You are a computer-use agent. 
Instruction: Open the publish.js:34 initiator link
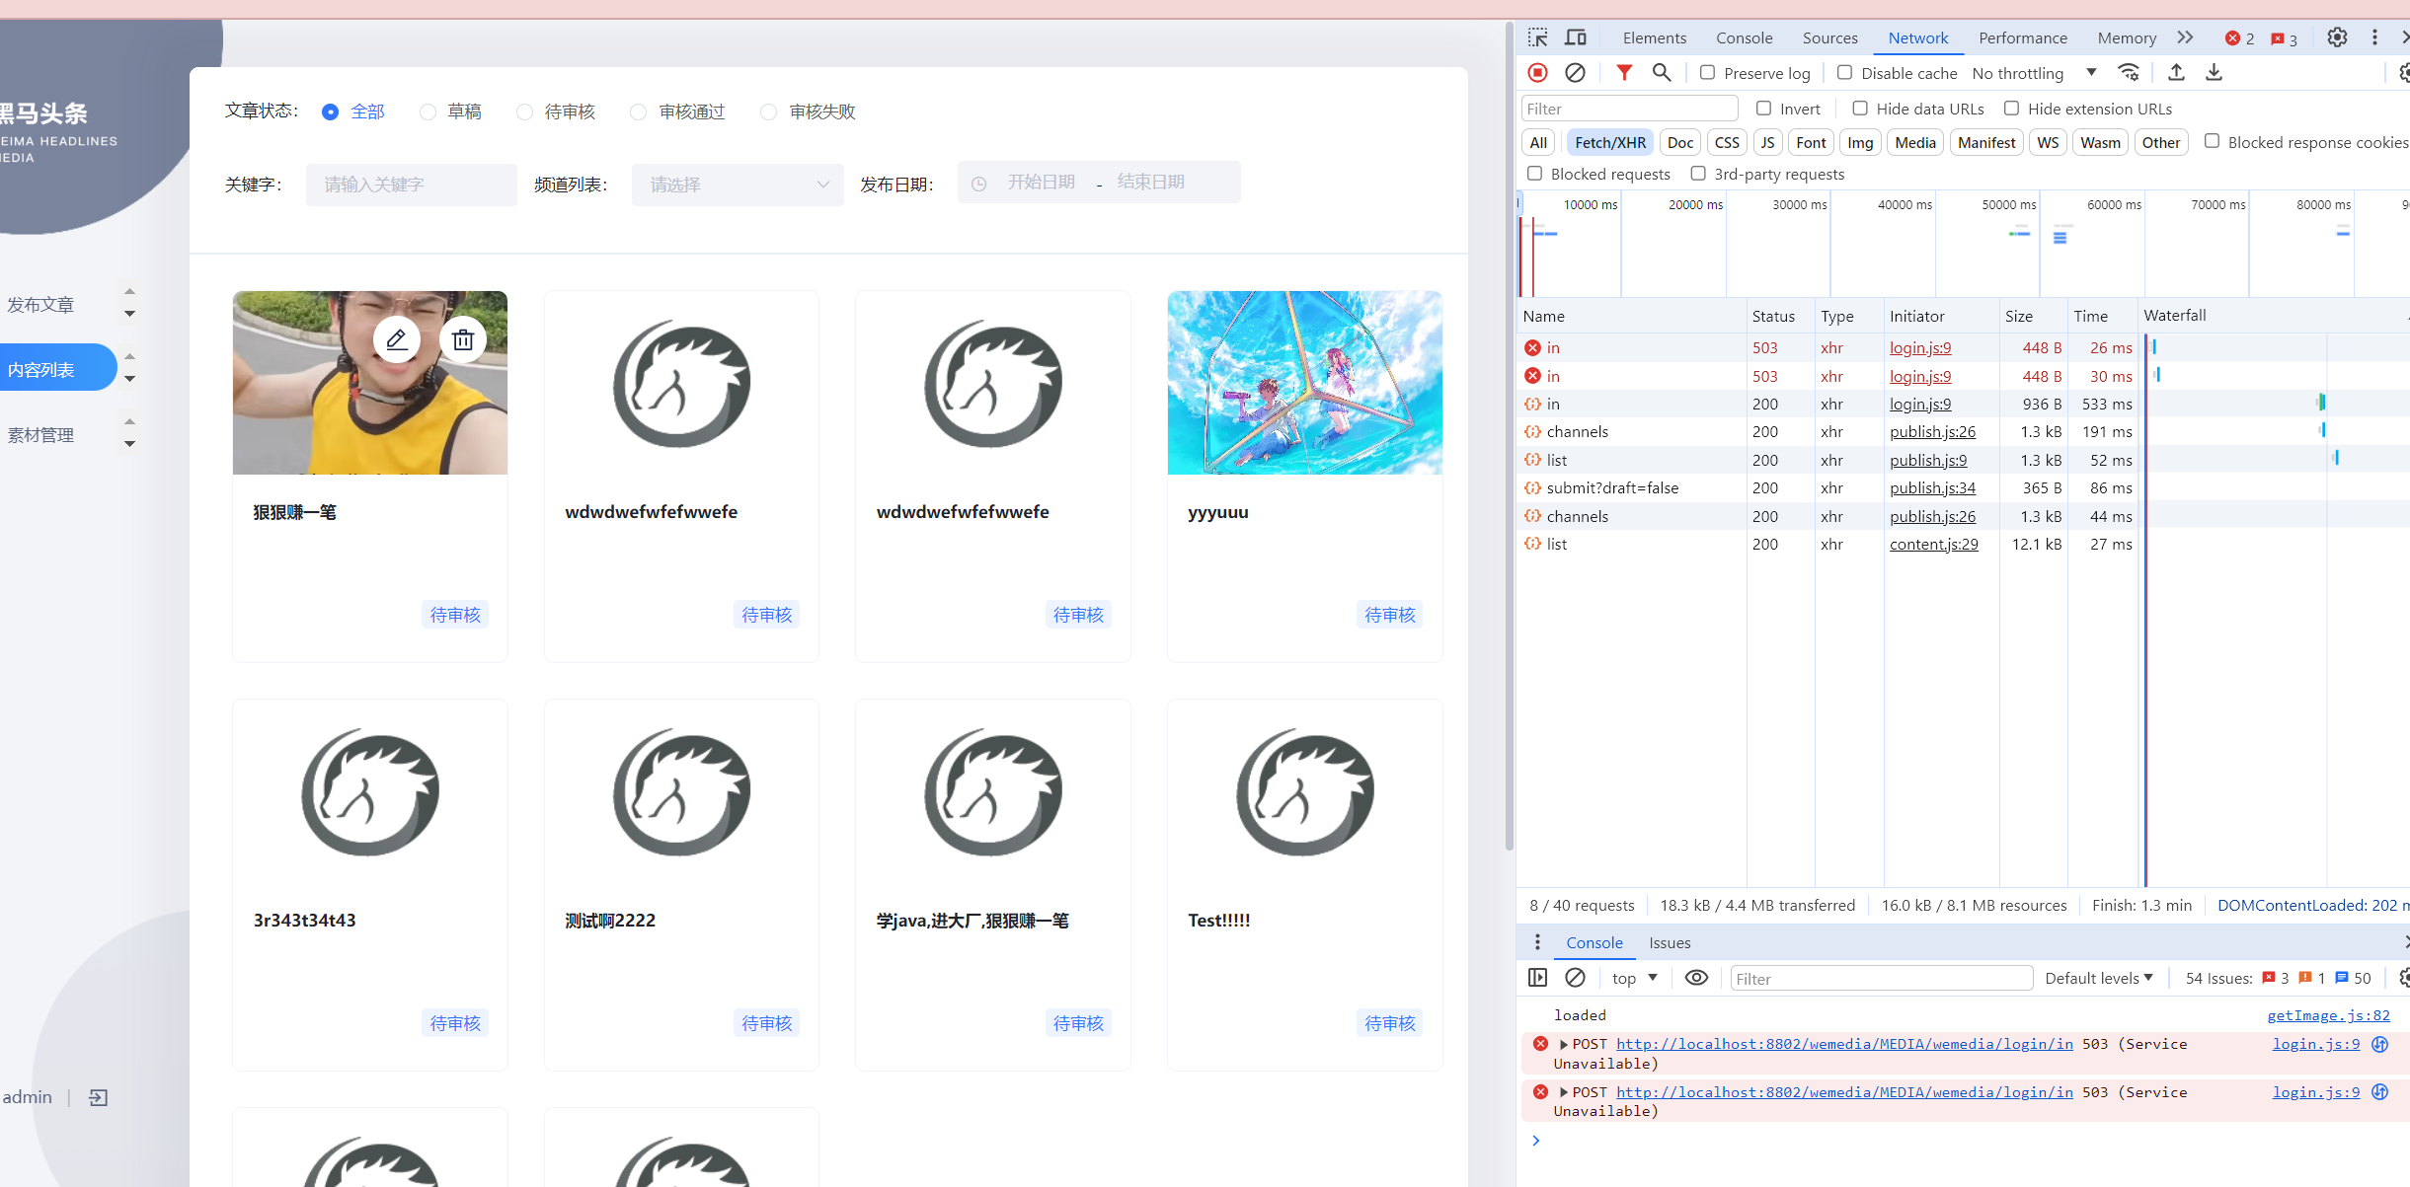1932,487
